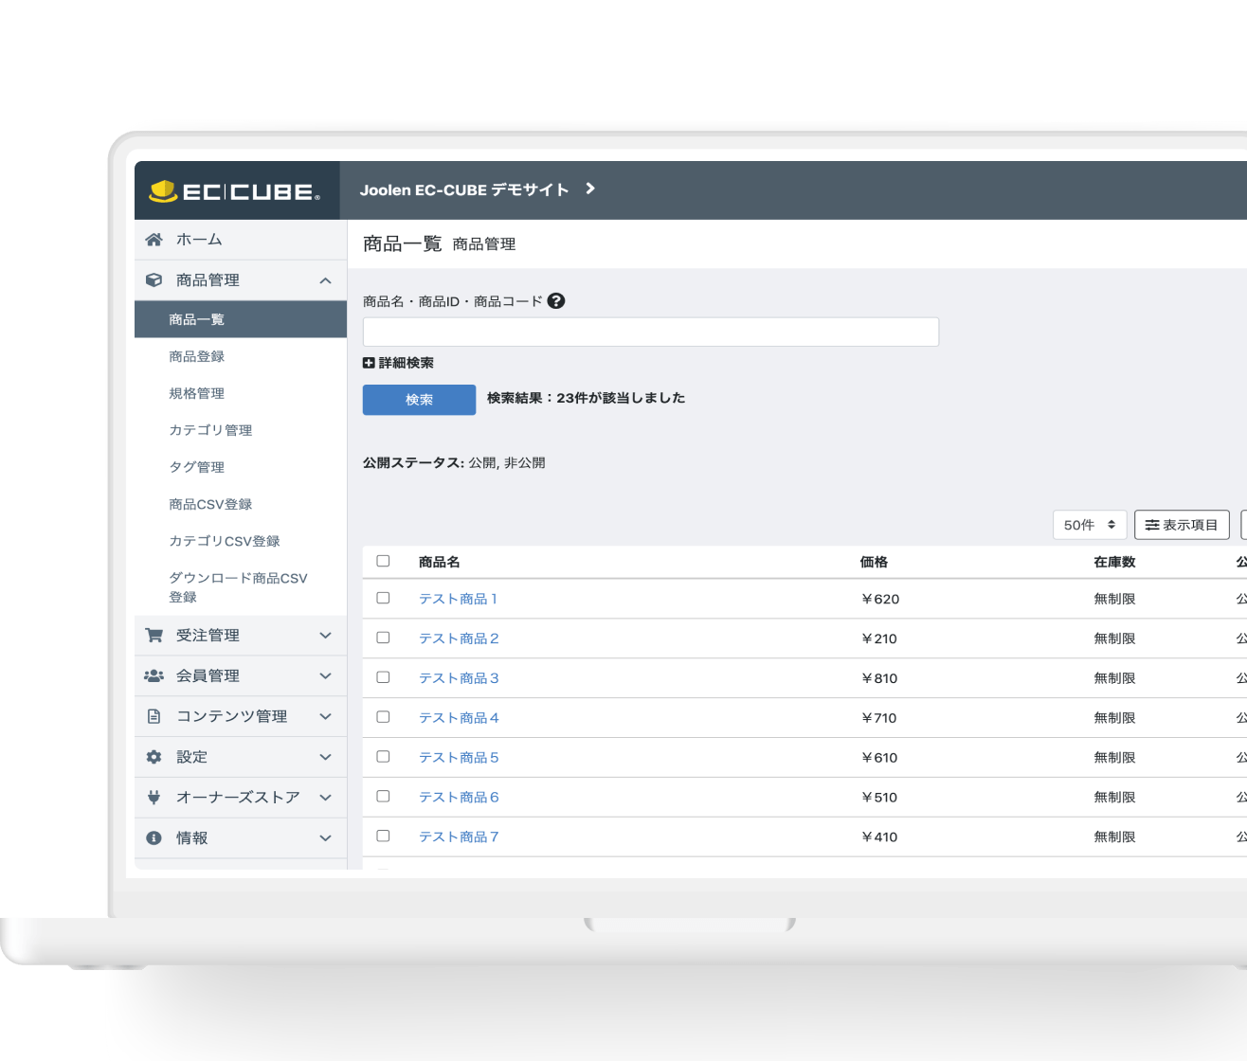Open the テスト商品 4 link

pos(459,718)
